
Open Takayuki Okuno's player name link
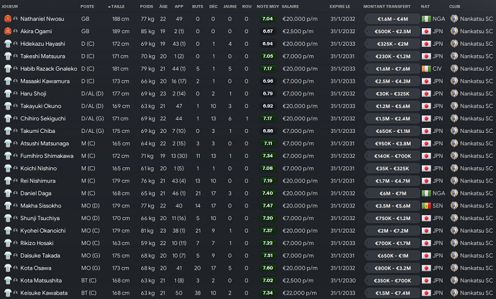click(40, 106)
